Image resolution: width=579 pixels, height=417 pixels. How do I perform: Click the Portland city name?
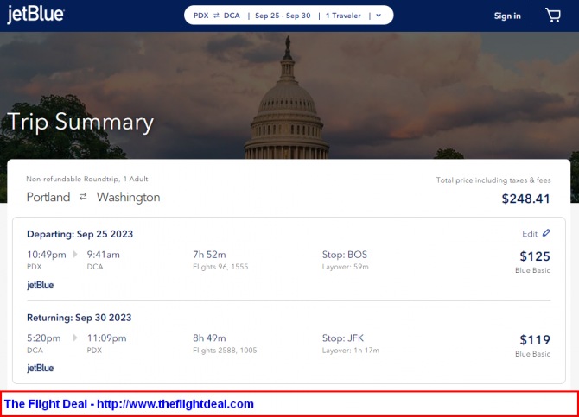click(x=48, y=197)
